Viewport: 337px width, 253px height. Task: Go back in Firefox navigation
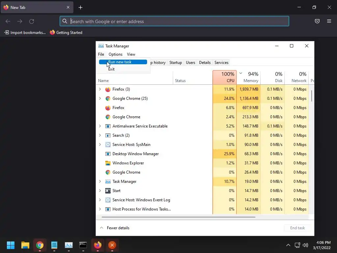[x=8, y=21]
